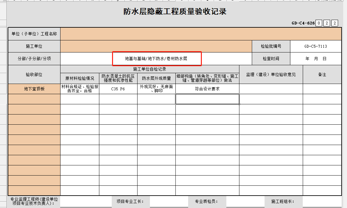This screenshot has width=347, height=208.
Task: Select the 监理（建设）单位验收意见 header cell
Action: [271, 74]
